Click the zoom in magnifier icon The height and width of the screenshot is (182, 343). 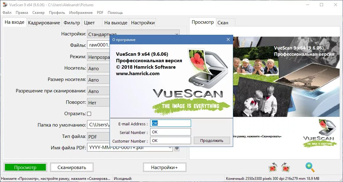(x=310, y=167)
